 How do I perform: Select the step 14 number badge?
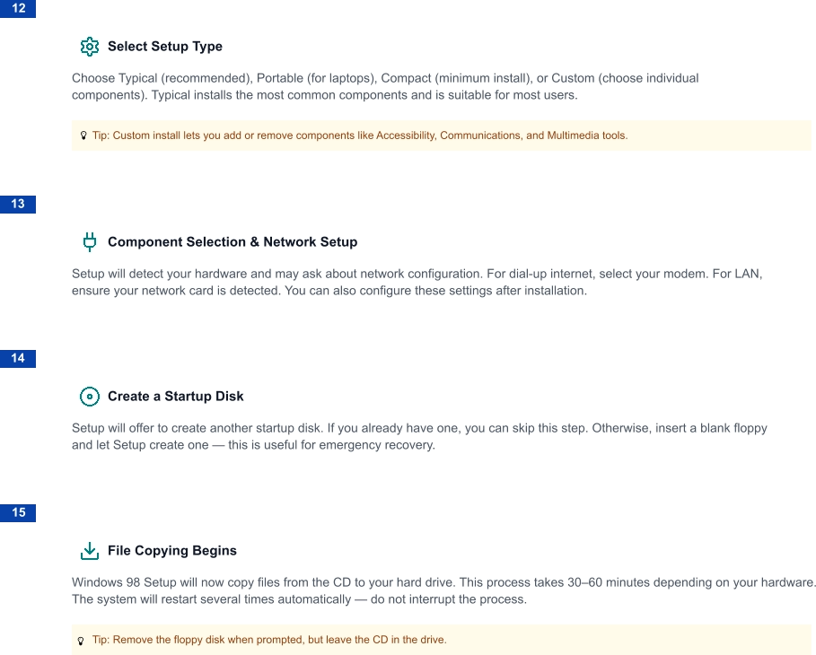click(18, 358)
